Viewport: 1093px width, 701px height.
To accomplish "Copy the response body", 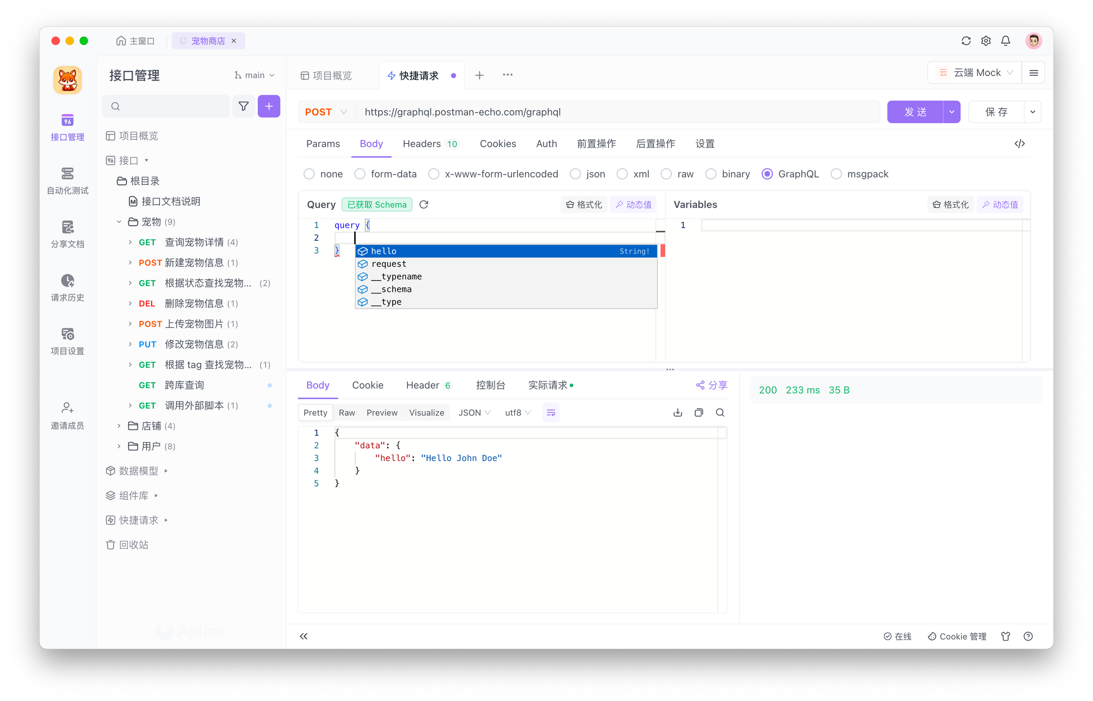I will click(x=699, y=412).
